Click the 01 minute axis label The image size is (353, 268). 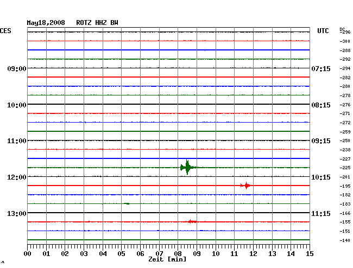coord(46,253)
